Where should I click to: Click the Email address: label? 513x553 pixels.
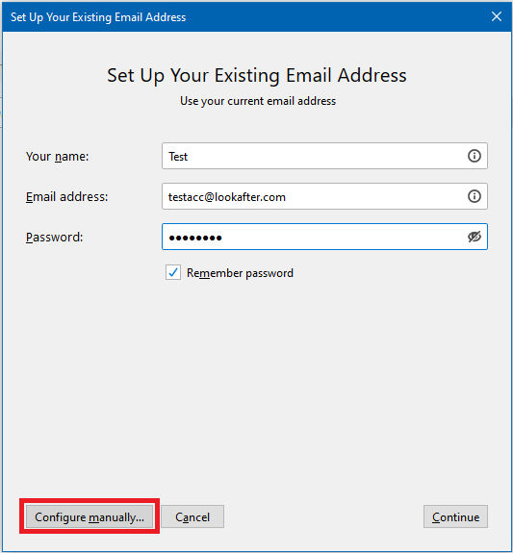[66, 196]
